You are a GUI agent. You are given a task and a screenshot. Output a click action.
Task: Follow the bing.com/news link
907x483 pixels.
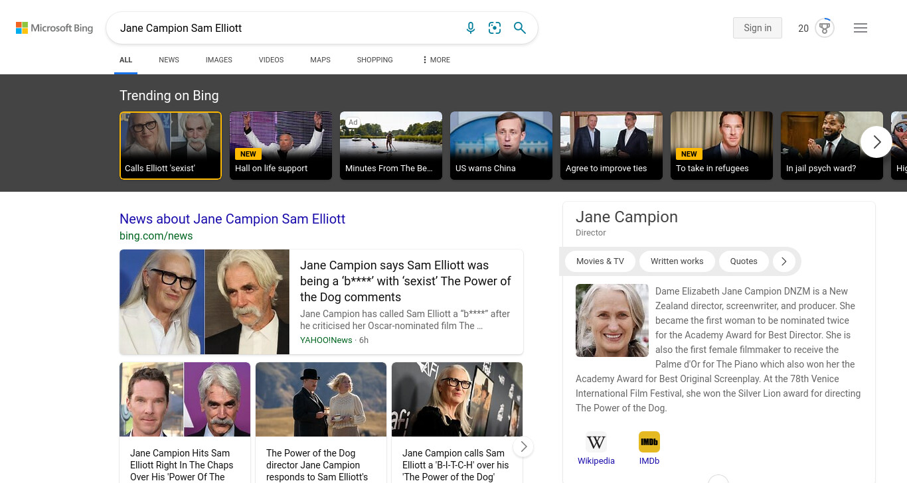coord(156,236)
